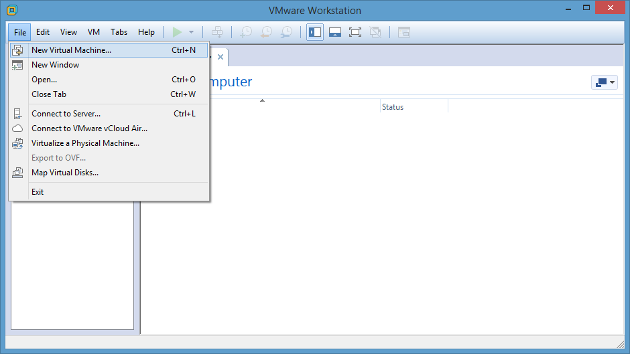630x354 pixels.
Task: Open the Tabs menu
Action: click(119, 32)
